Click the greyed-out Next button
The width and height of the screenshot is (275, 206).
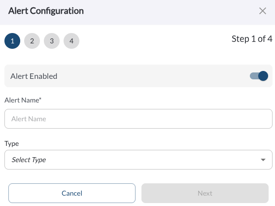pyautogui.click(x=205, y=193)
